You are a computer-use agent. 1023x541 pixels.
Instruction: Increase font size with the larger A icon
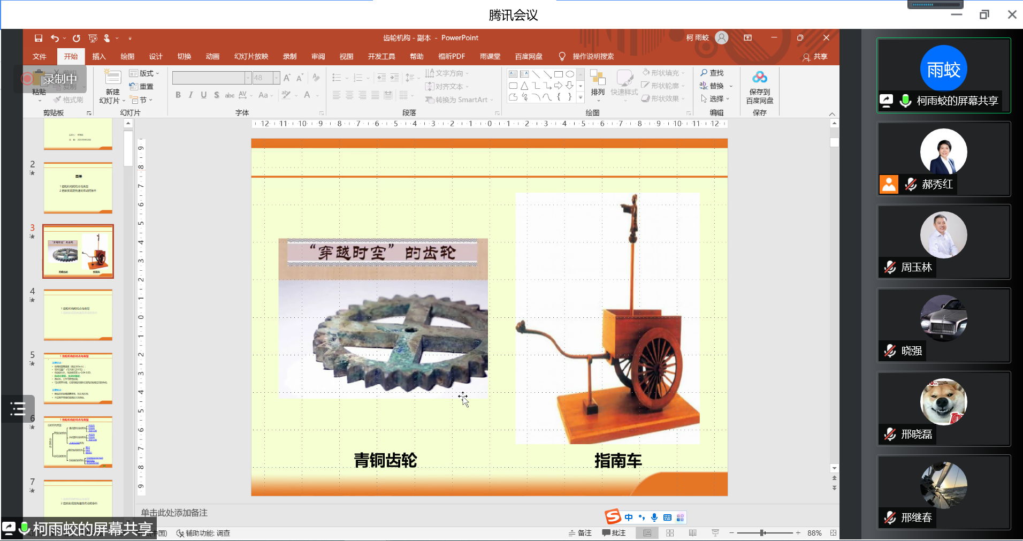tap(287, 78)
